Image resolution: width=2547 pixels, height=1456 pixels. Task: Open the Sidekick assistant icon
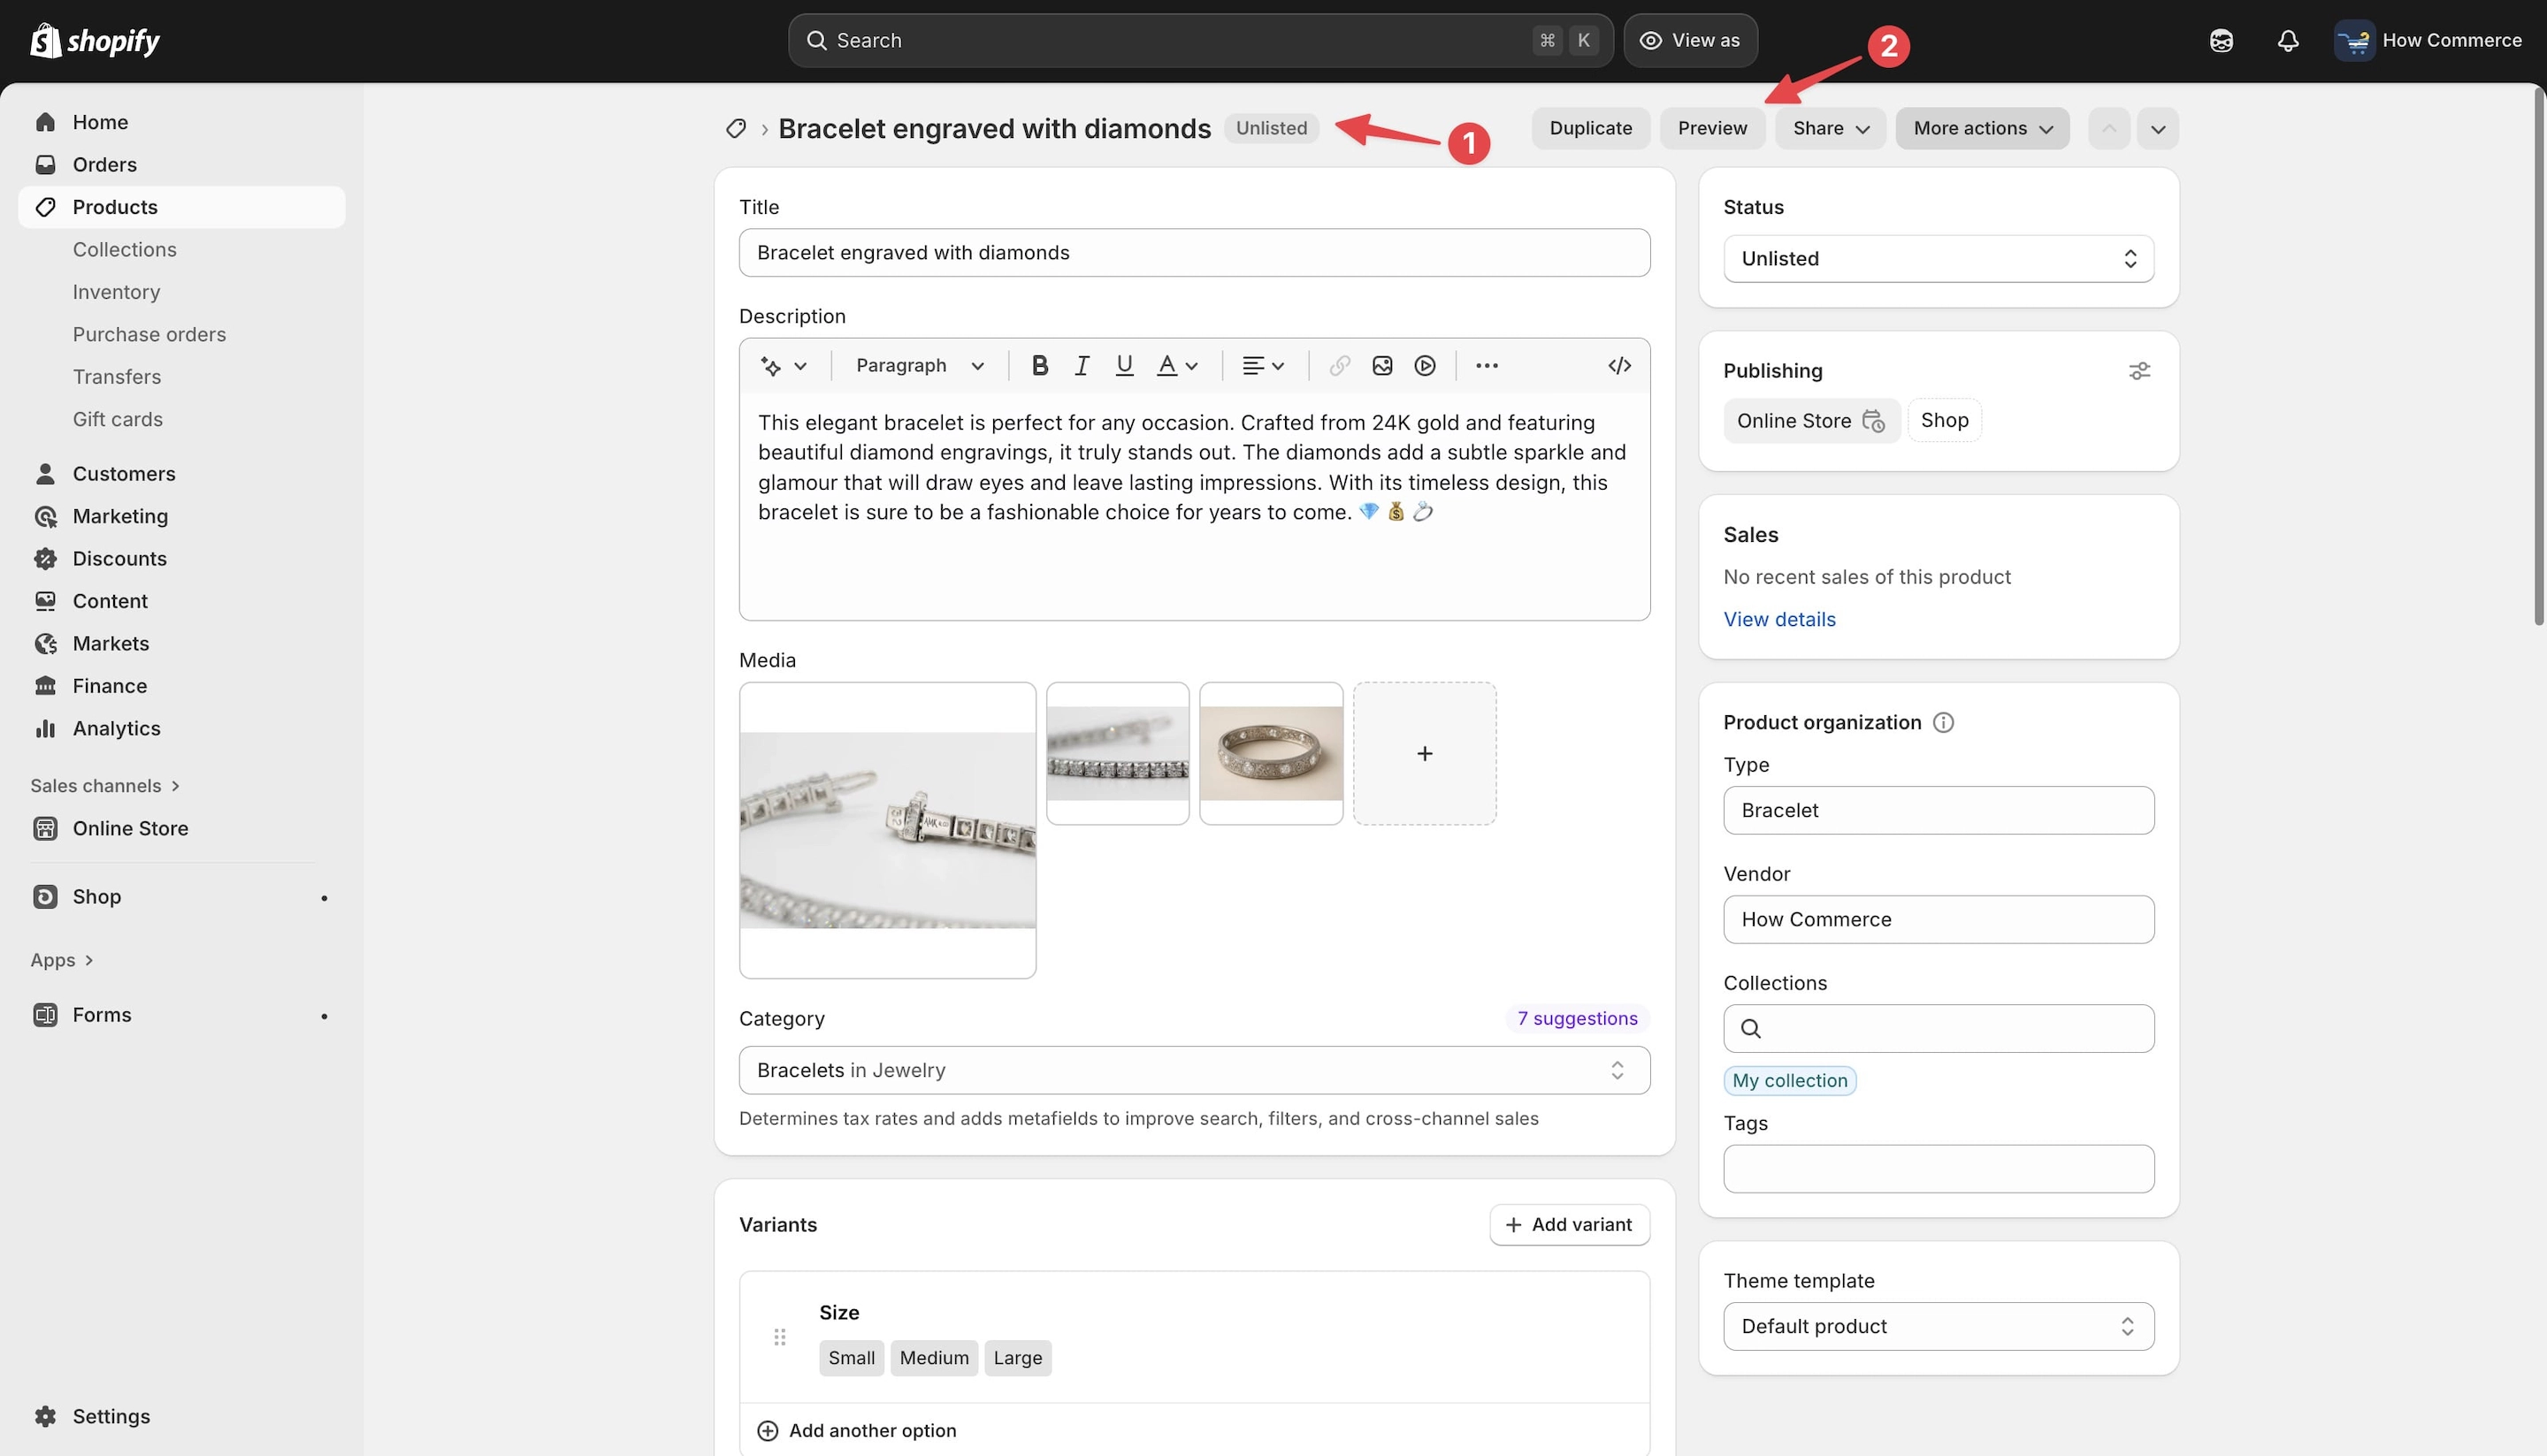2221,40
